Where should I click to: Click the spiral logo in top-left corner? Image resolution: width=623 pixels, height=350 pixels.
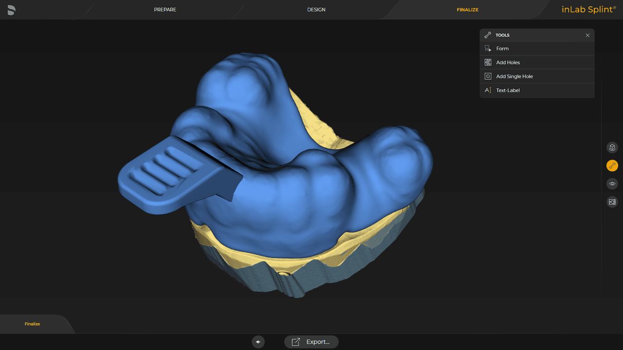click(x=11, y=9)
